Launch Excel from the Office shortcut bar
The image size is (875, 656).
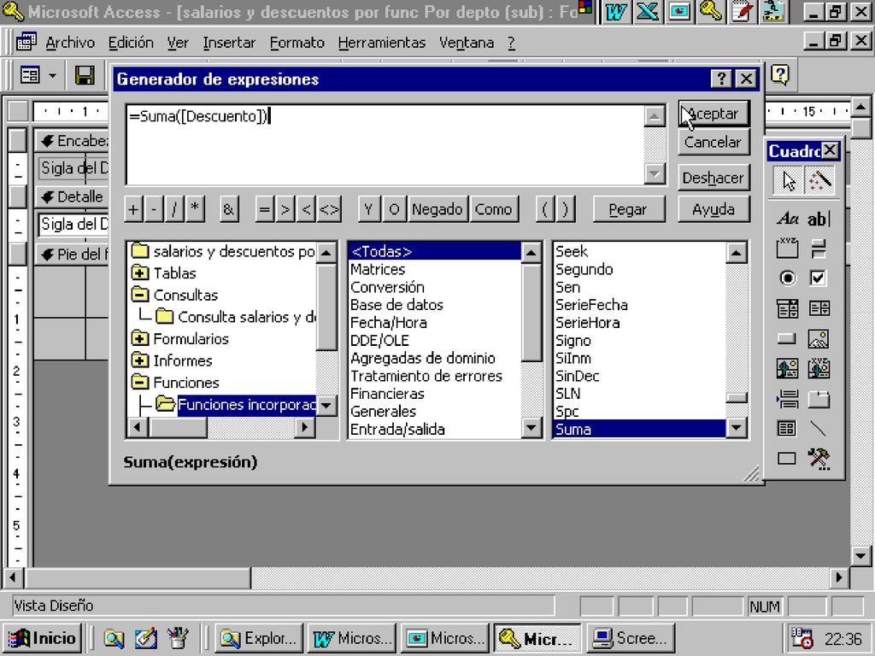click(648, 12)
